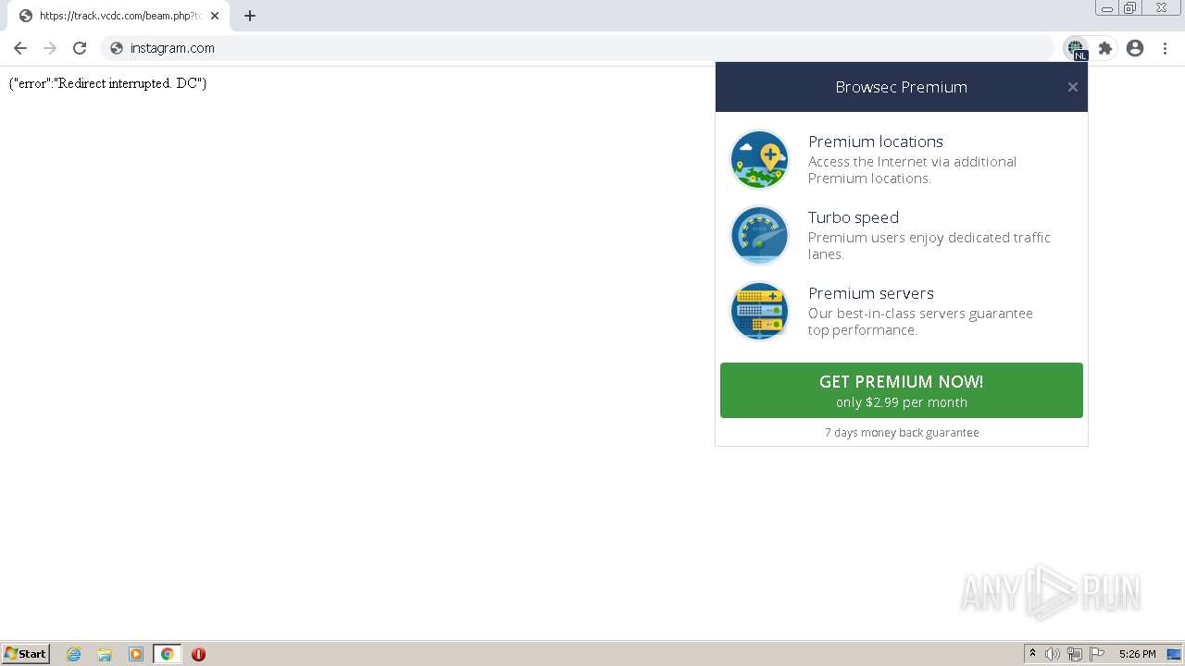The height and width of the screenshot is (666, 1185).
Task: Select the Chrome taskbar button
Action: click(x=167, y=654)
